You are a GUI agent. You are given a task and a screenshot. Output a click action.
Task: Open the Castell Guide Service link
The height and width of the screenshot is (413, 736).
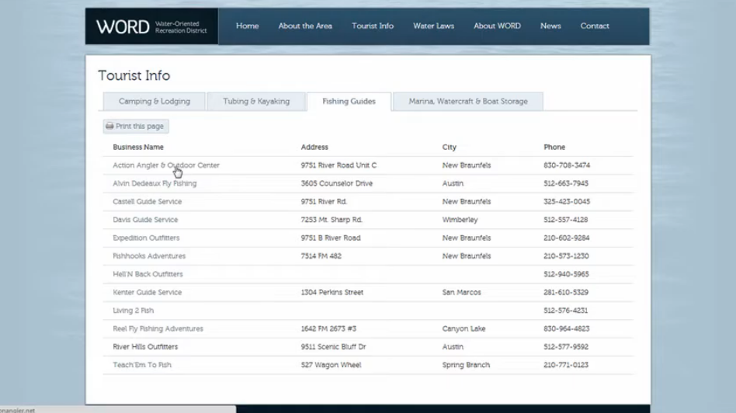pyautogui.click(x=147, y=201)
